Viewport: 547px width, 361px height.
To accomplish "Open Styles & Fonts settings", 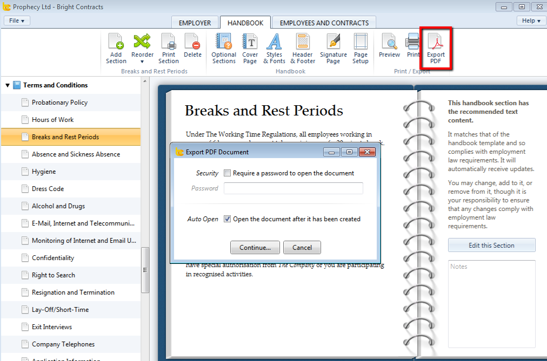I will 274,49.
